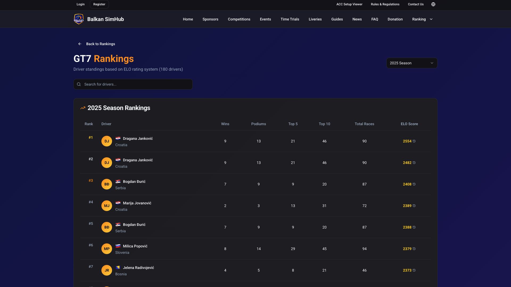Viewport: 511px width, 287px height.
Task: Click history icon beside ELO 2554
Action: 414,141
